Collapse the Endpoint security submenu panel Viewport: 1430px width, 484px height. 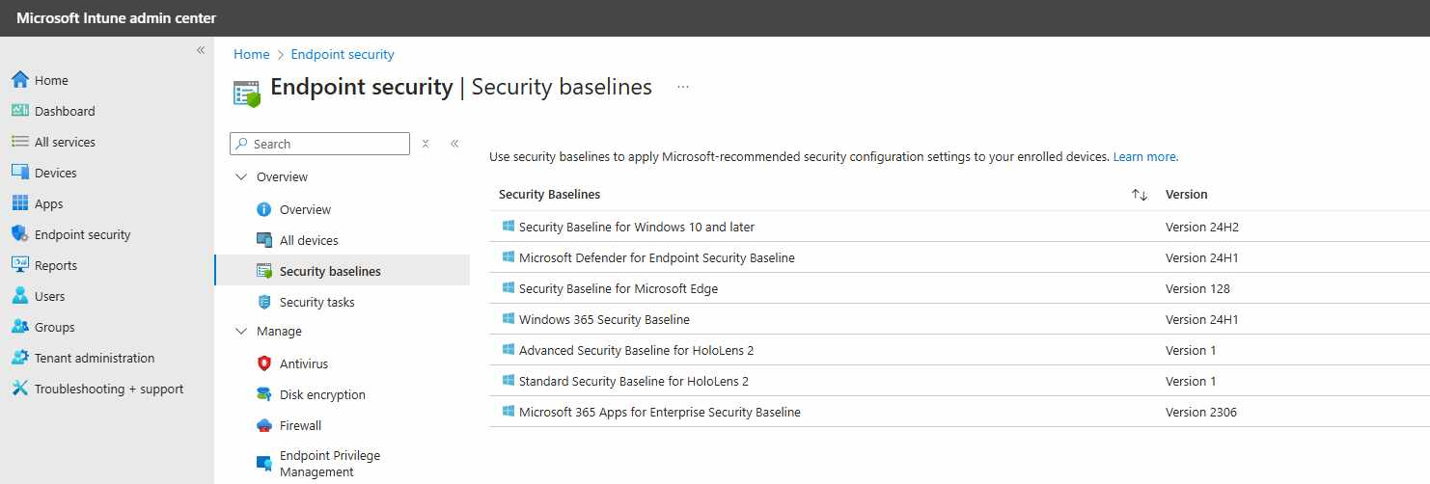(454, 144)
